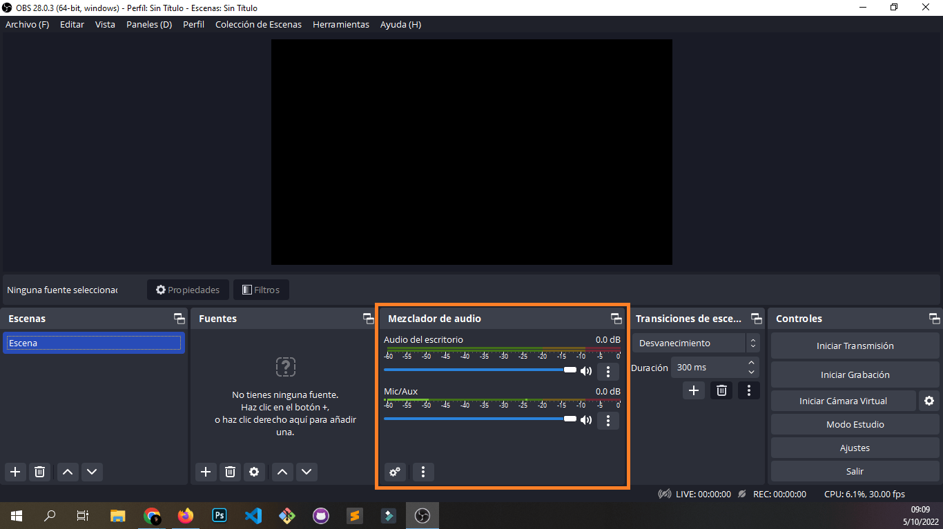Add a new scene with the plus icon
This screenshot has height=529, width=943.
coord(15,472)
